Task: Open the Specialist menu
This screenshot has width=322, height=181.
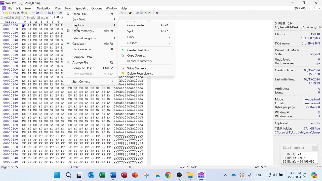Action: [82, 8]
